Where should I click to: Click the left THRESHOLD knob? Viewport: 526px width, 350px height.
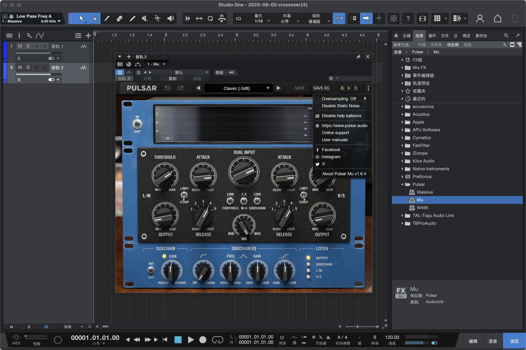165,175
